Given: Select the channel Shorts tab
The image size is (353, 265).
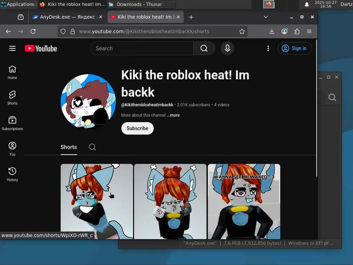Looking at the screenshot, I should 69,147.
